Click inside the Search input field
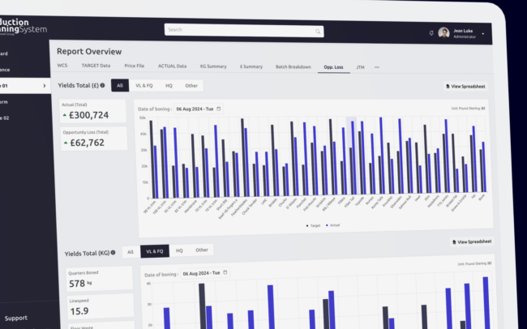Viewport: 527px width, 329px height. click(x=244, y=30)
